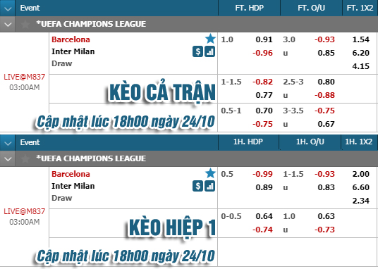Select first-half 1X2 Barcelona odds 2.00

pos(360,174)
